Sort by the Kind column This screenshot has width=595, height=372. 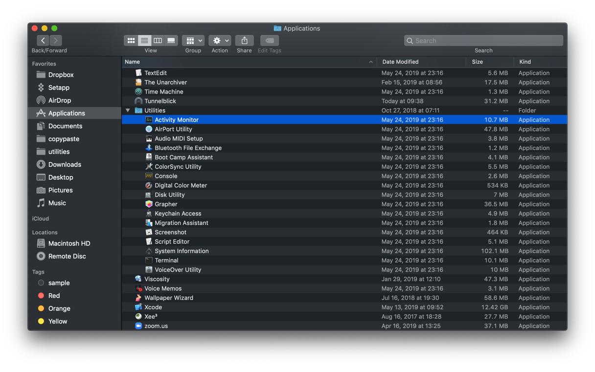point(540,62)
